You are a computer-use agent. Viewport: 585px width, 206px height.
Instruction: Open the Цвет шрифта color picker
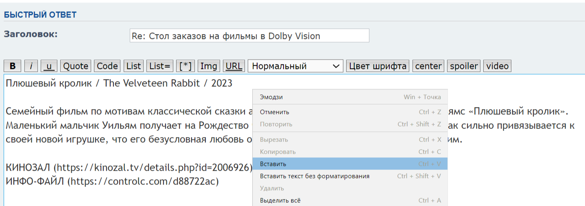tap(378, 66)
